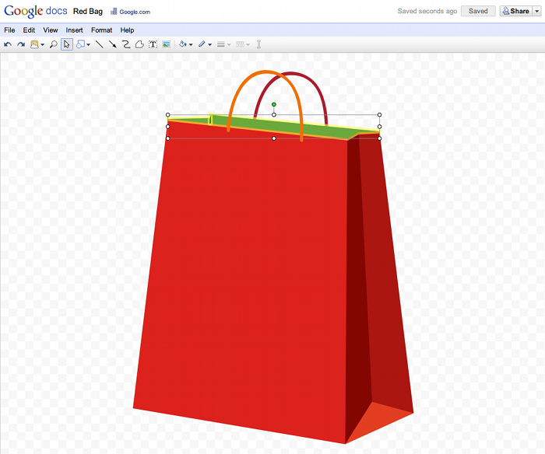Click the Edit text cursor icon
Image resolution: width=545 pixels, height=454 pixels.
point(258,44)
